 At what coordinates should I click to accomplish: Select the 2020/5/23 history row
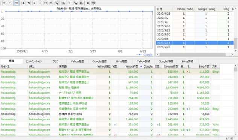coord(195,30)
